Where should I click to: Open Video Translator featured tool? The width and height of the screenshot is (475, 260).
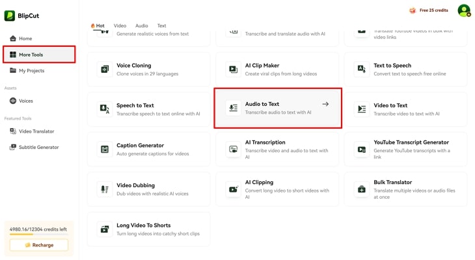(36, 131)
